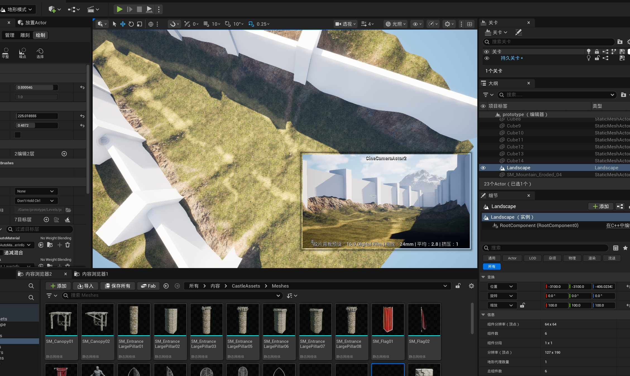Collapse the 信息 info section

[x=483, y=315]
